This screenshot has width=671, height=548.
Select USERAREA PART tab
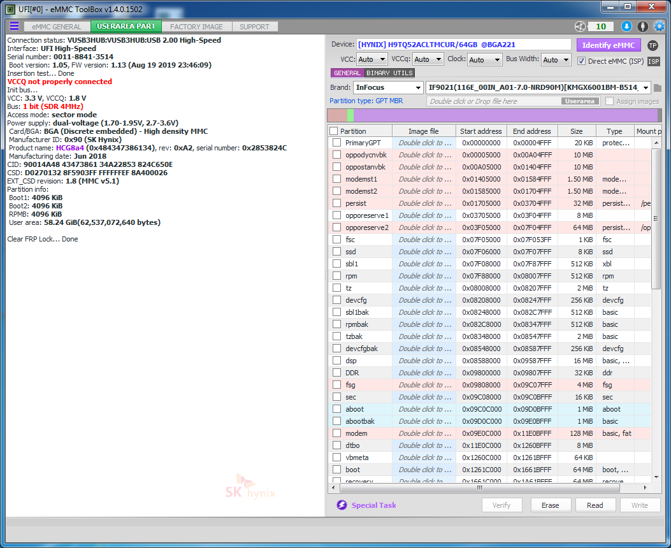[x=126, y=26]
